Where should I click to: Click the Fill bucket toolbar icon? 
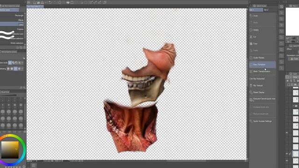(68, 2)
